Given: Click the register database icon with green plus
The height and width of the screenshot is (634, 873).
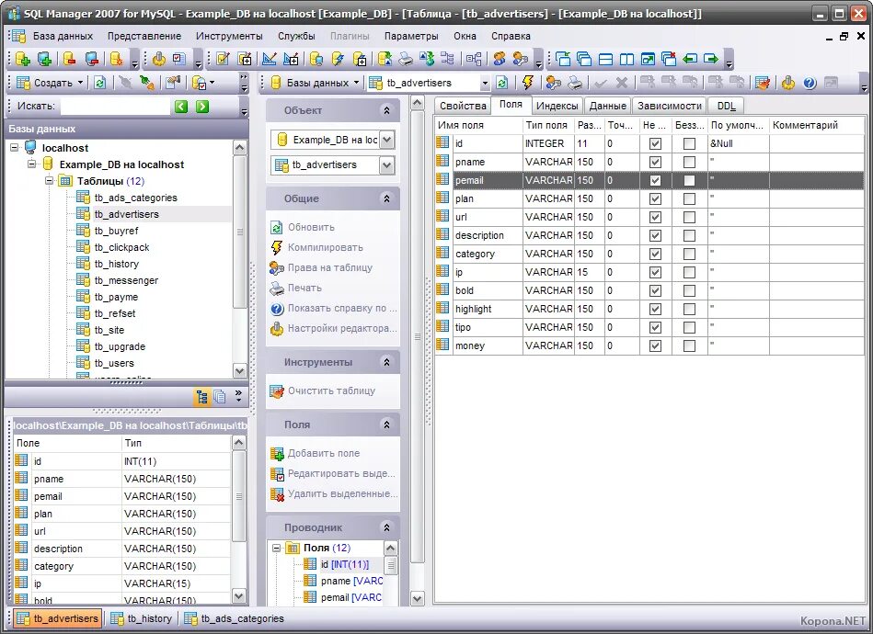Looking at the screenshot, I should click(44, 59).
